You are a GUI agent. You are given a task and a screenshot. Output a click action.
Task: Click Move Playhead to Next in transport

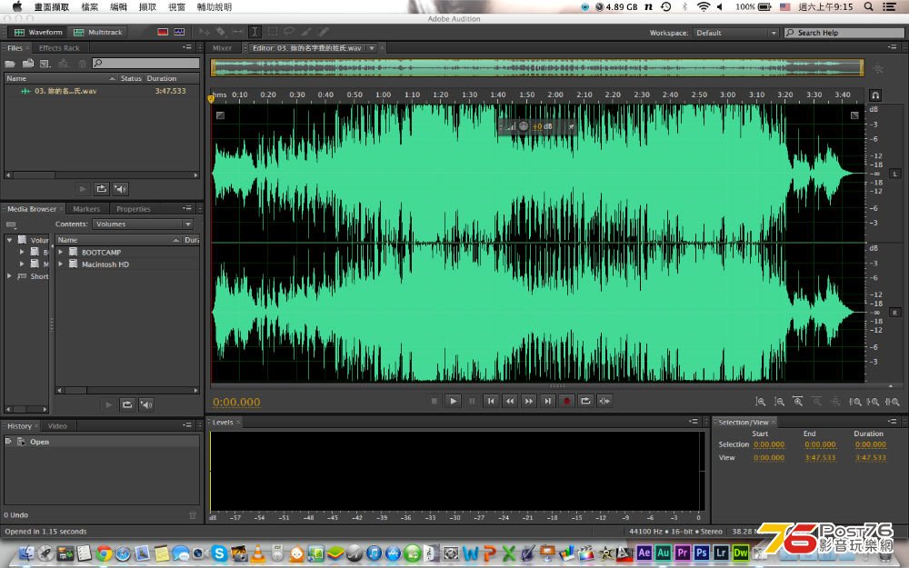(547, 401)
